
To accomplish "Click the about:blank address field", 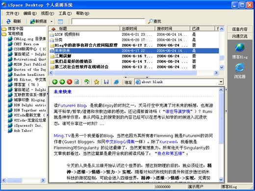I will (177, 82).
